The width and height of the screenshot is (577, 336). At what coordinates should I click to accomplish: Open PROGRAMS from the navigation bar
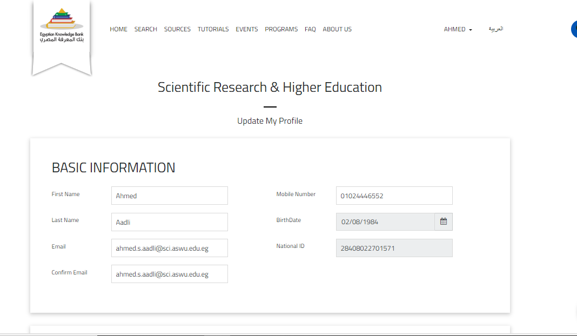pos(281,29)
